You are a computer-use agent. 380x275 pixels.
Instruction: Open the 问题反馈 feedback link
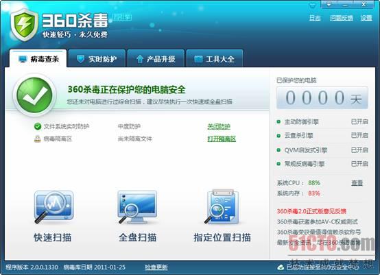click(x=341, y=18)
